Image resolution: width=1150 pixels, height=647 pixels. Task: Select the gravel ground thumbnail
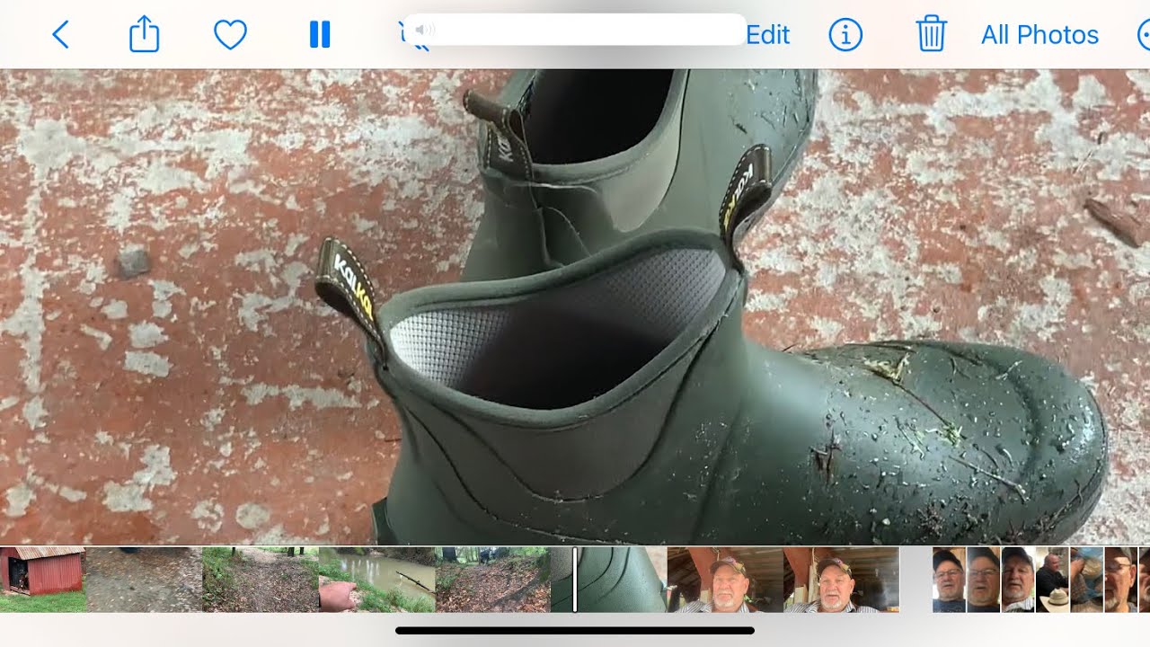pos(144,580)
